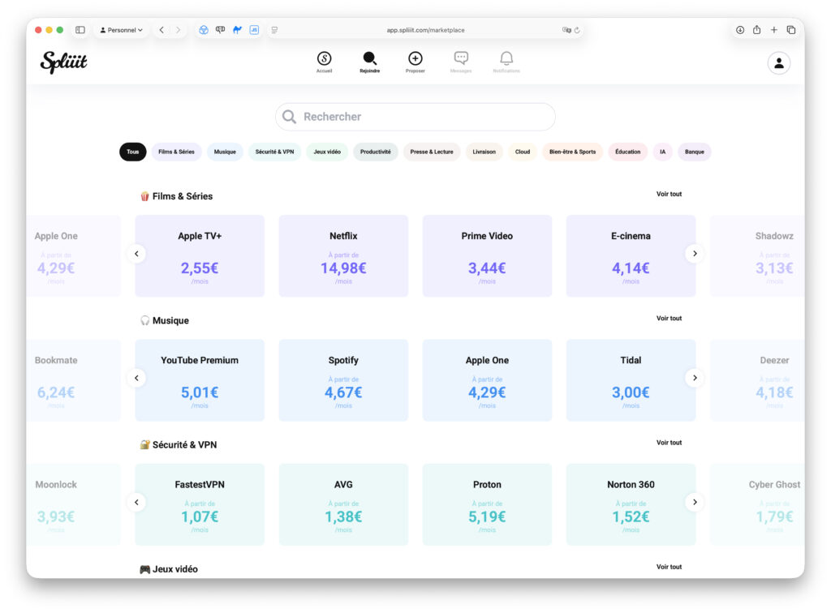831x613 pixels.
Task: Open the Spotify card
Action: [x=343, y=380]
